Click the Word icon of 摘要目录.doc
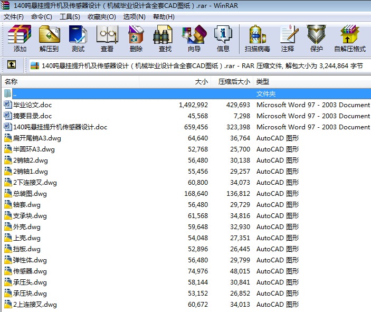This screenshot has height=312, width=371. point(7,116)
